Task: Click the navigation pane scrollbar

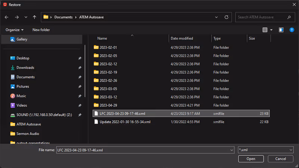Action: (x=85, y=71)
